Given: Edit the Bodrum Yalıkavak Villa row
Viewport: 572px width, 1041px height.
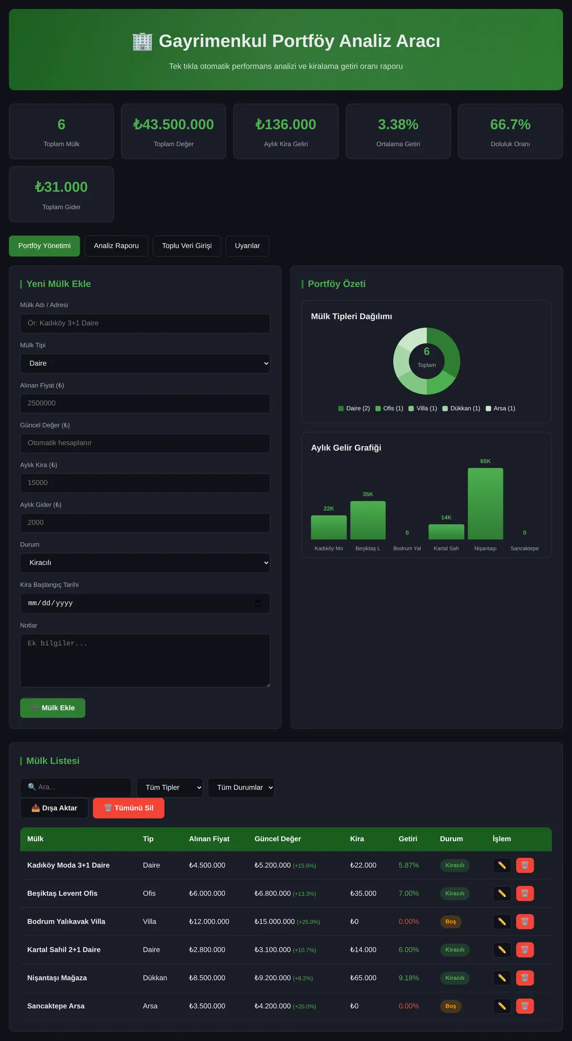Looking at the screenshot, I should click(502, 921).
